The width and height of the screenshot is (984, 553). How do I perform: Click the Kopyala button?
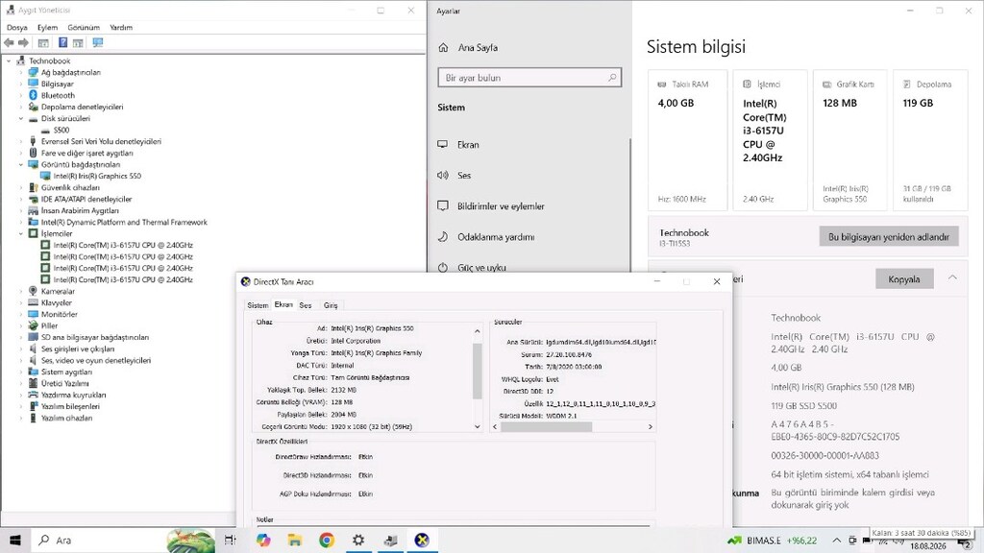click(904, 279)
